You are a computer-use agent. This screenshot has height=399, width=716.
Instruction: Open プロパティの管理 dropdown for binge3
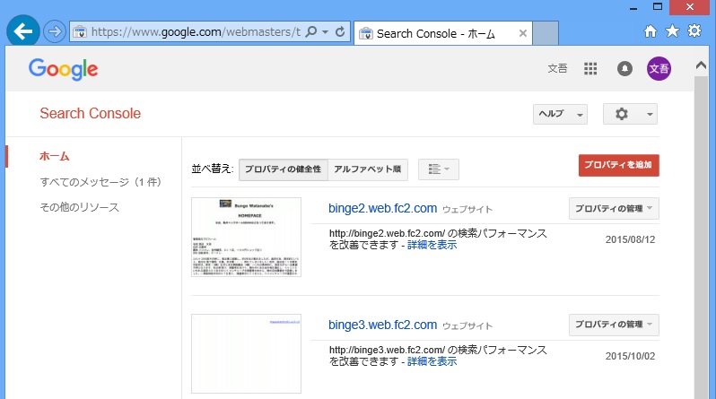click(614, 325)
